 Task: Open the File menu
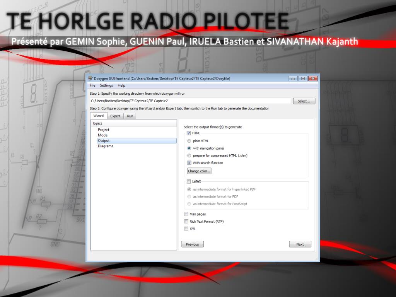(92, 85)
